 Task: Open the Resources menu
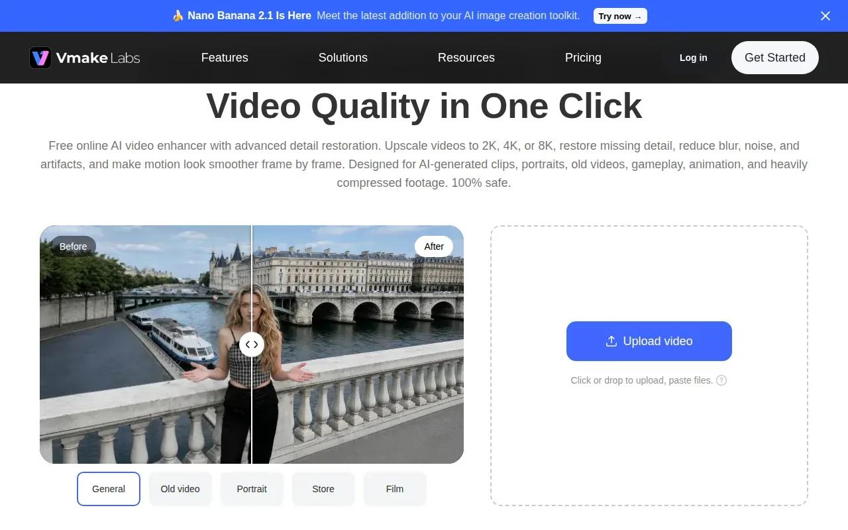[466, 58]
